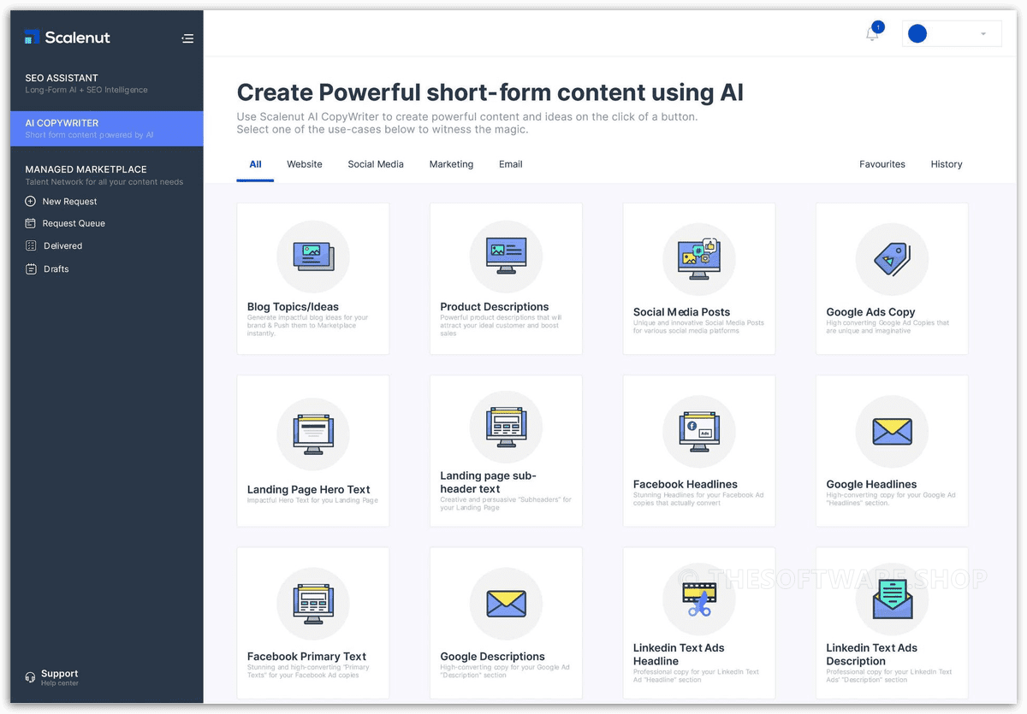
Task: Switch to the Email tab
Action: (511, 164)
